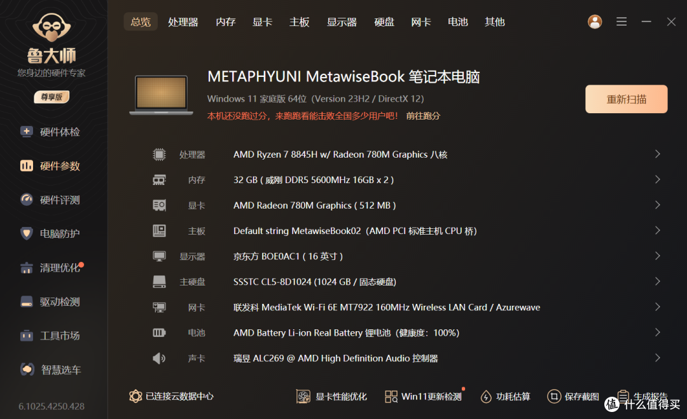Open 功耗估算 power estimate
Screen dimensions: 687x419
[505, 397]
